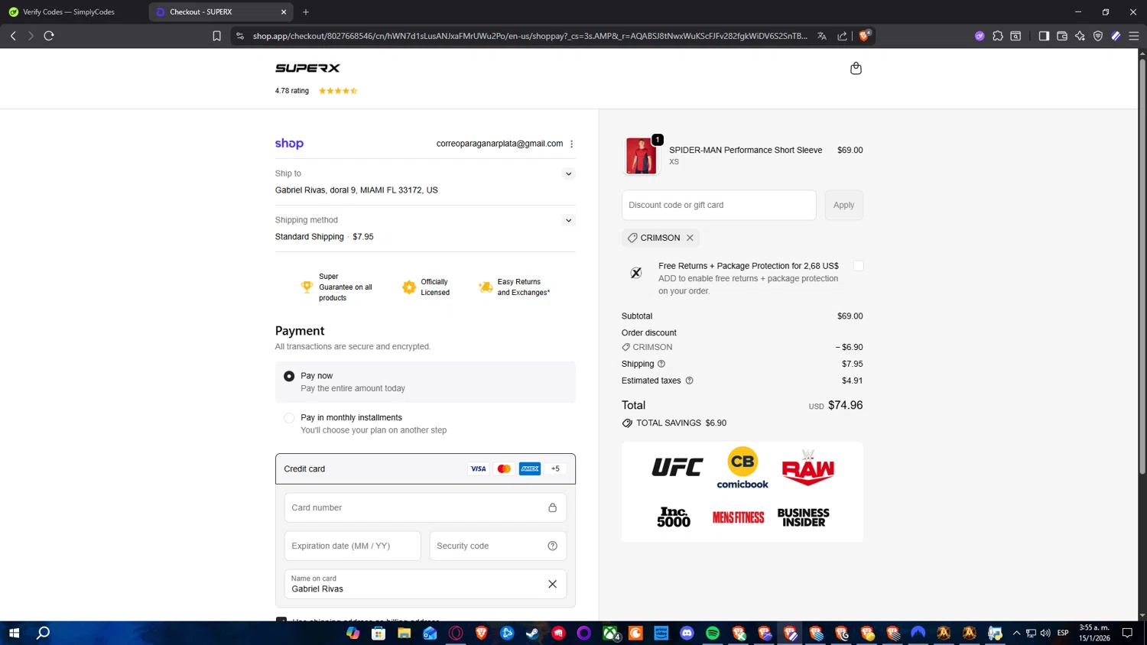
Task: Expand the Shipping method section
Action: [568, 220]
